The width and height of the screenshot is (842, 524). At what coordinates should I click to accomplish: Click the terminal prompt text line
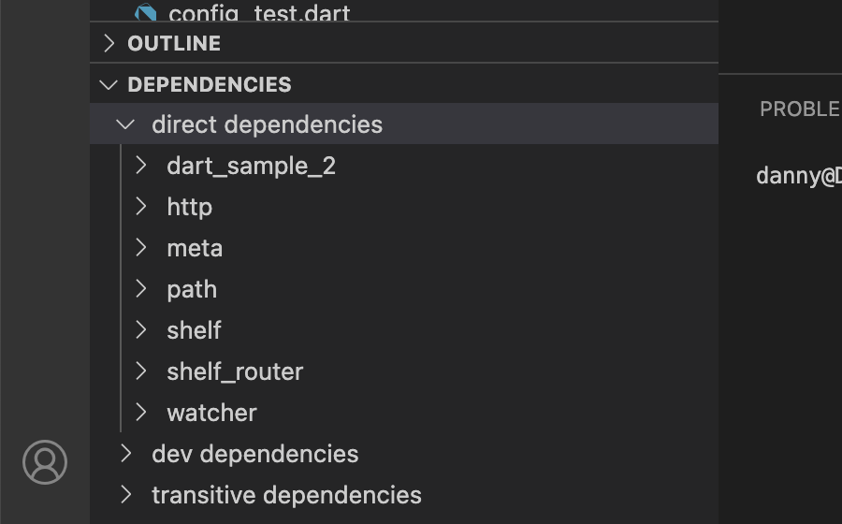tap(798, 175)
